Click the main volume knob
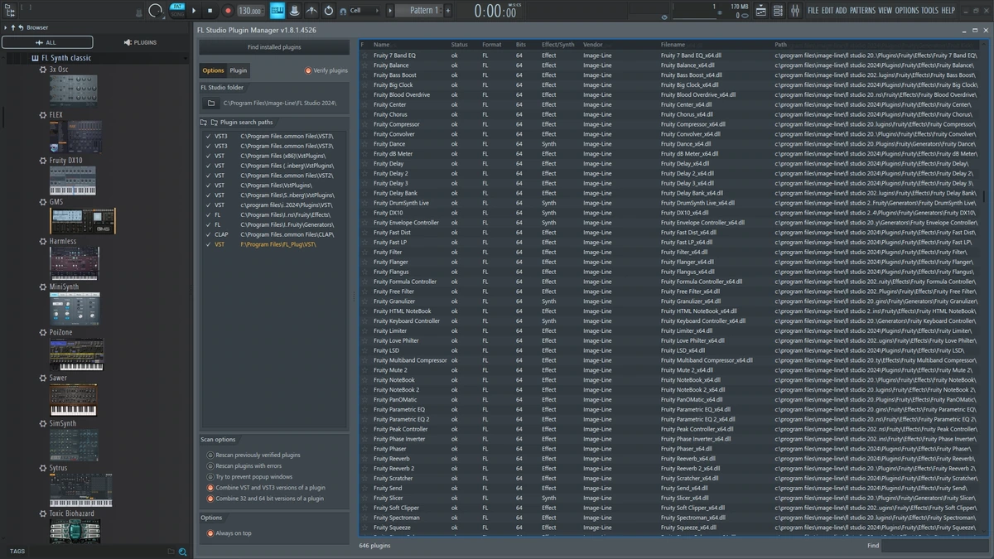This screenshot has height=559, width=994. tap(155, 11)
